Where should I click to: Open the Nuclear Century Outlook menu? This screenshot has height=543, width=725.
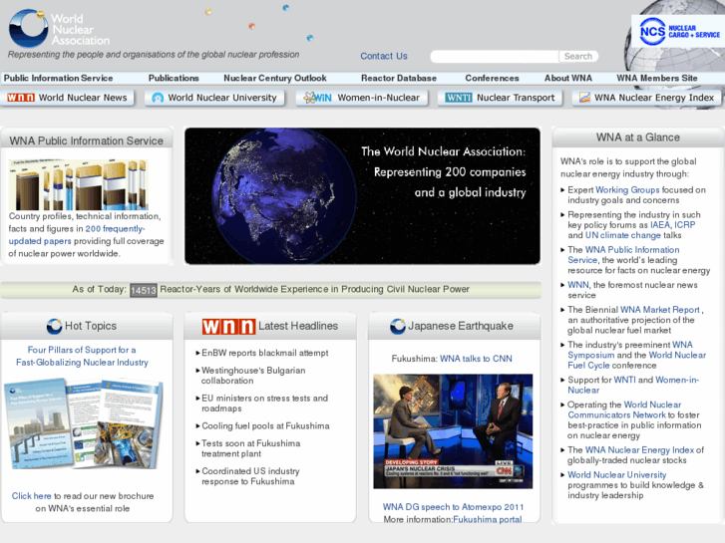click(275, 78)
